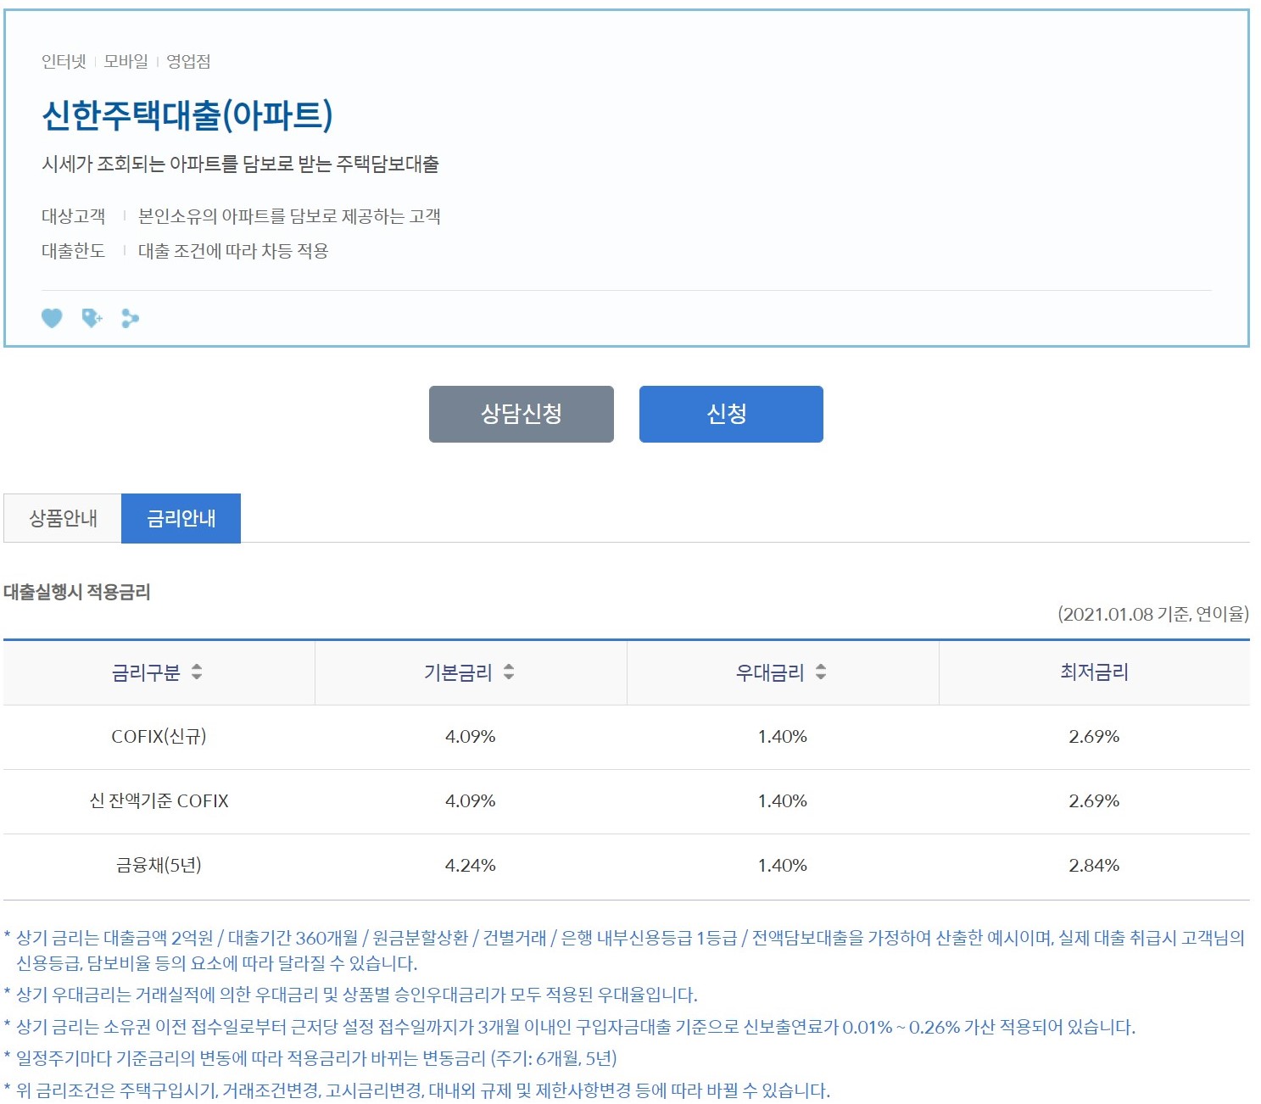1261x1104 pixels.
Task: Click the 상기 우대금리는 거래실적 footnote
Action: tap(351, 995)
